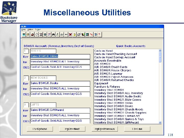
Task: Click the blue circle toolbar icon
Action: (x=96, y=34)
